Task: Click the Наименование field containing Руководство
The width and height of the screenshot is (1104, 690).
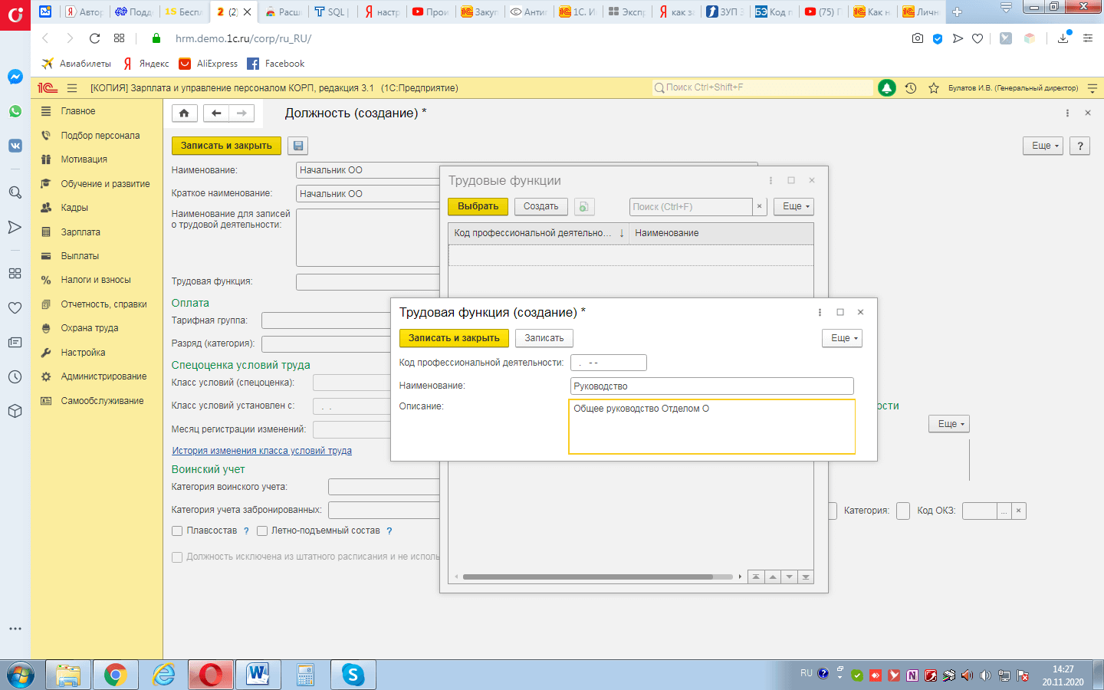Action: [711, 386]
